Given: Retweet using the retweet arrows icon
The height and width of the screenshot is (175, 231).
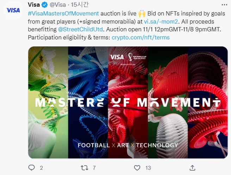Looking at the screenshot, I should click(85, 168).
